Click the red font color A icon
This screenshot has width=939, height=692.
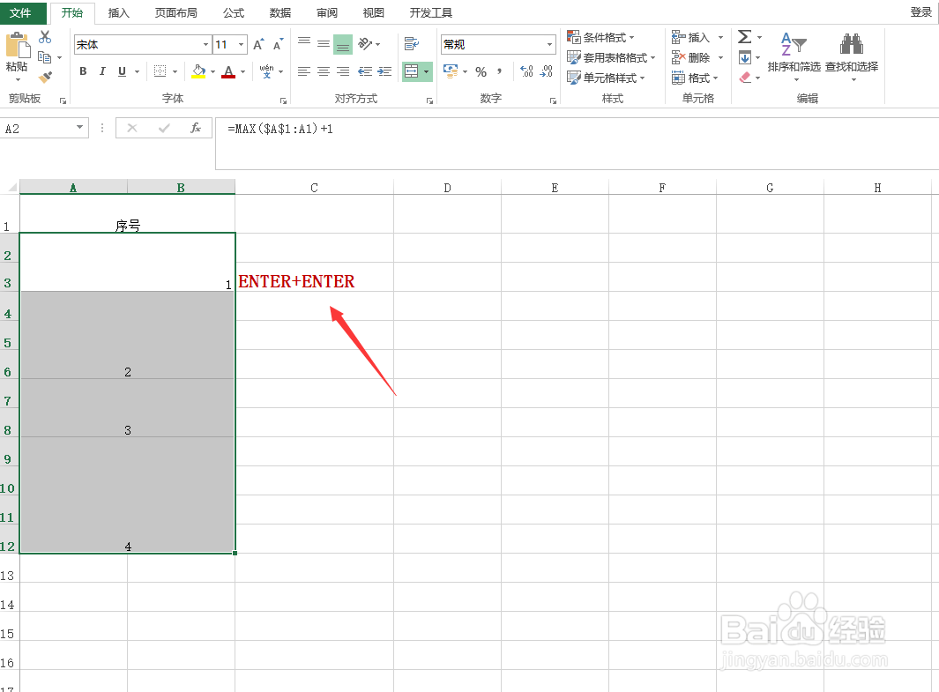[228, 71]
